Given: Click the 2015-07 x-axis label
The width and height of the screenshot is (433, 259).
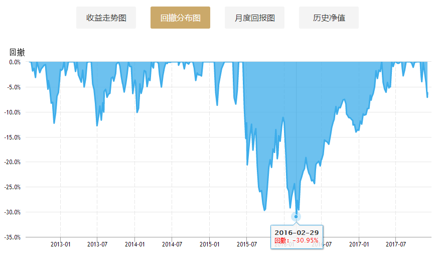Looking at the screenshot, I should (246, 244).
